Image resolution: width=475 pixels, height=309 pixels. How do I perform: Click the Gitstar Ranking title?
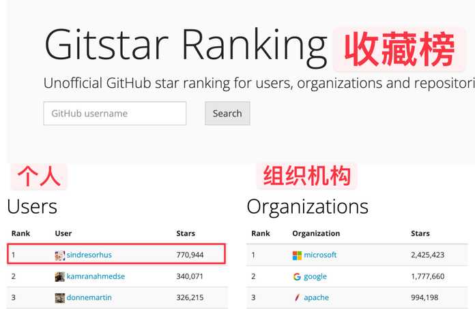186,46
